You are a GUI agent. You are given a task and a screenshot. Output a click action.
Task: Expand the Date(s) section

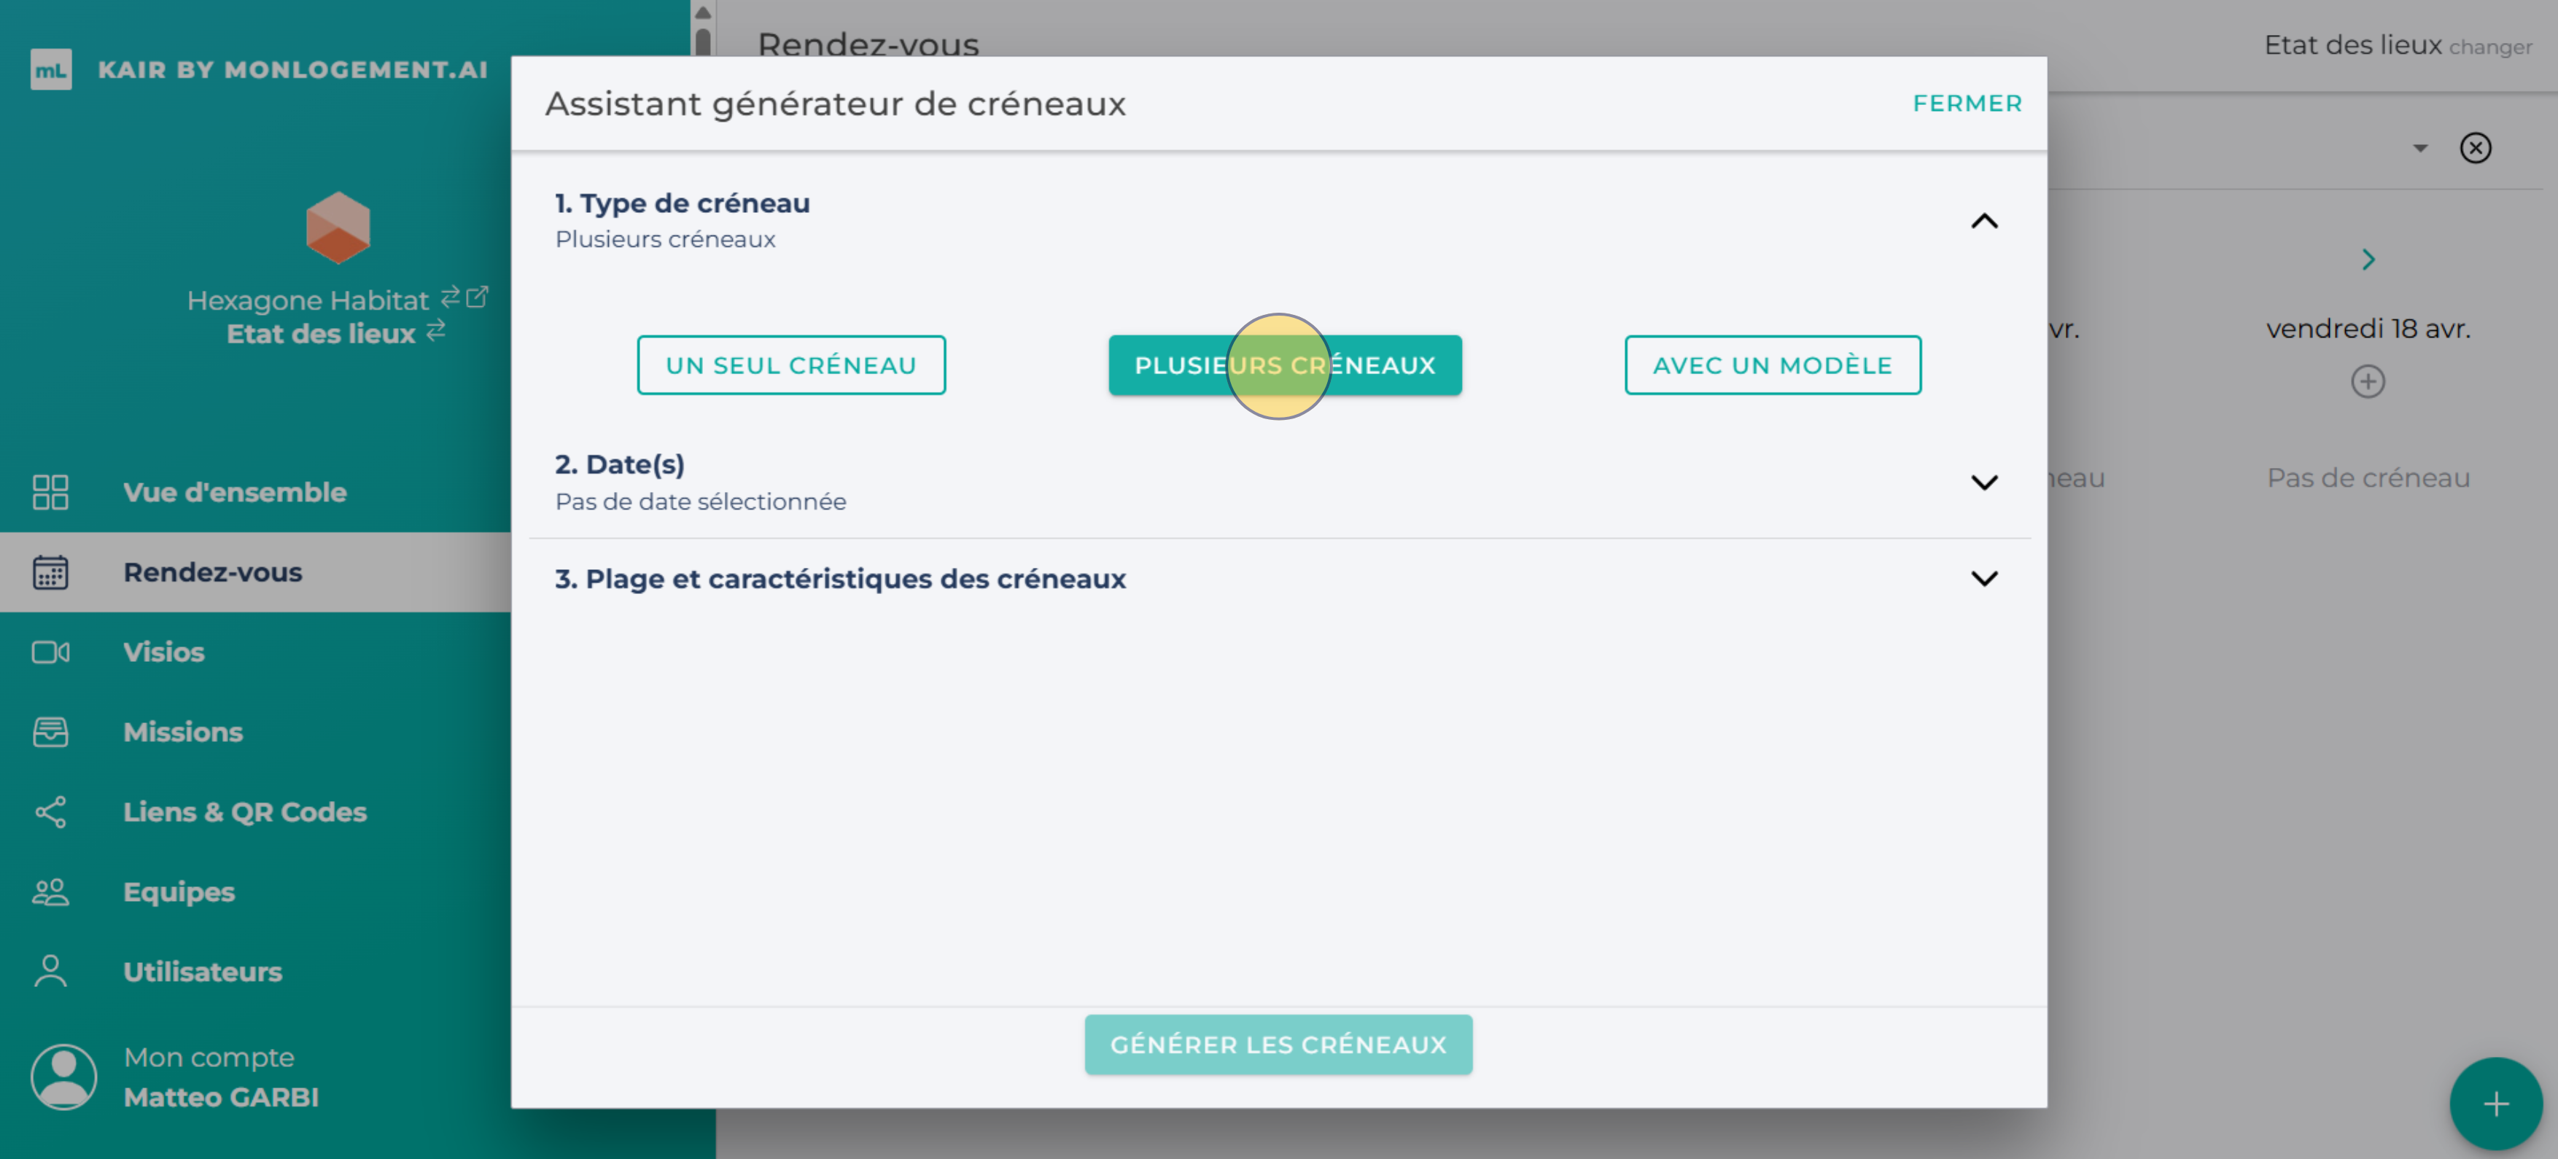(1985, 483)
